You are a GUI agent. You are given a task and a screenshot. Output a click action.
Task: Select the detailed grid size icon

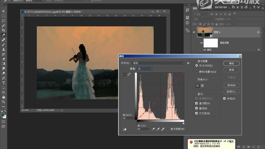pyautogui.click(x=202, y=86)
